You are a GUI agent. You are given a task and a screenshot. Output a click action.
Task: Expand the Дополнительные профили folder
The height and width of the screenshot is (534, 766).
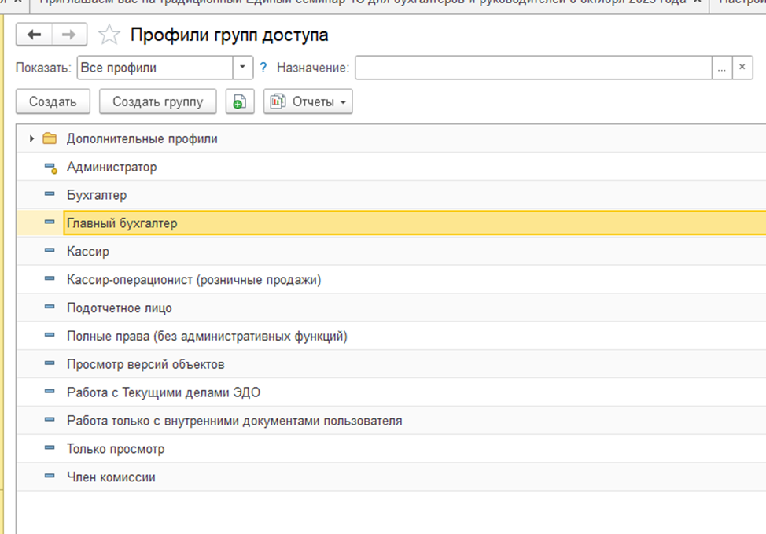pos(31,138)
